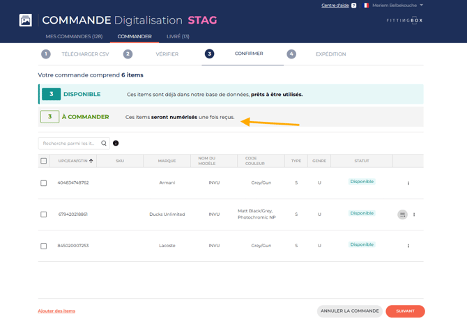The width and height of the screenshot is (467, 321).
Task: Switch to the Mes Commandes (128) tab
Action: 74,36
